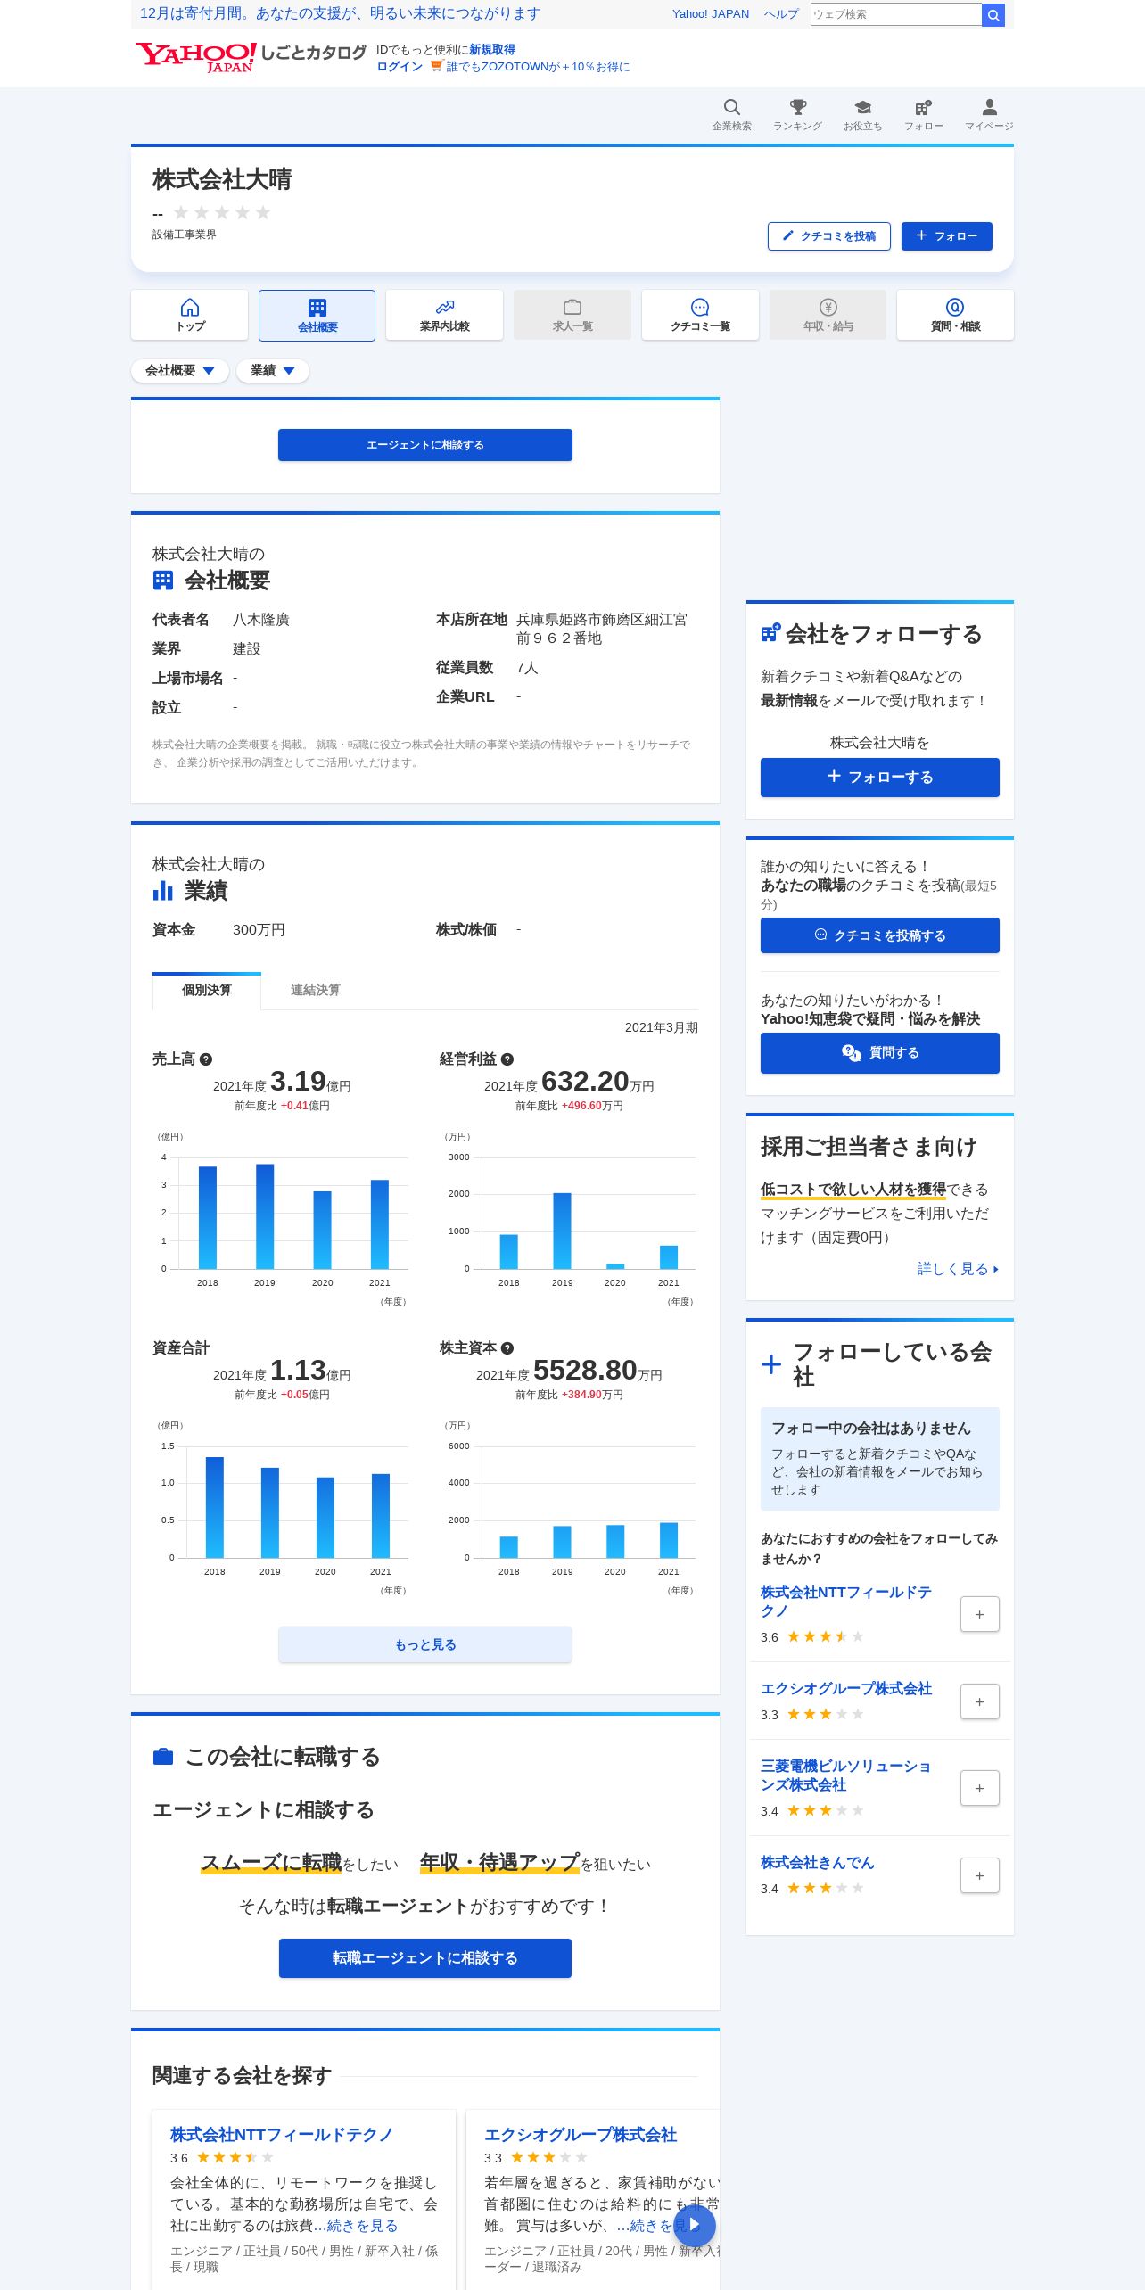Open 業界内比較 tab
This screenshot has width=1145, height=2290.
[445, 315]
